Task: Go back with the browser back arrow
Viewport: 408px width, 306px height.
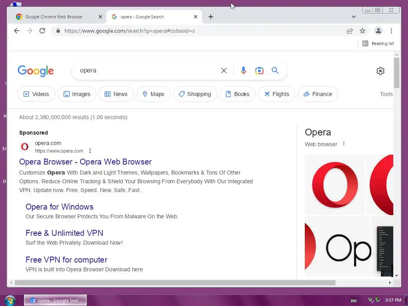Action: 17,31
